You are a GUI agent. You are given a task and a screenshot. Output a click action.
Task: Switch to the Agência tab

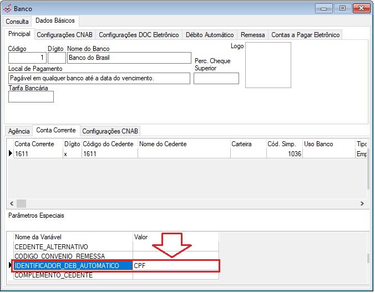pos(19,131)
